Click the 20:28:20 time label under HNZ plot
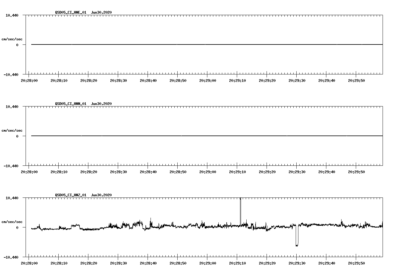 tap(89, 263)
